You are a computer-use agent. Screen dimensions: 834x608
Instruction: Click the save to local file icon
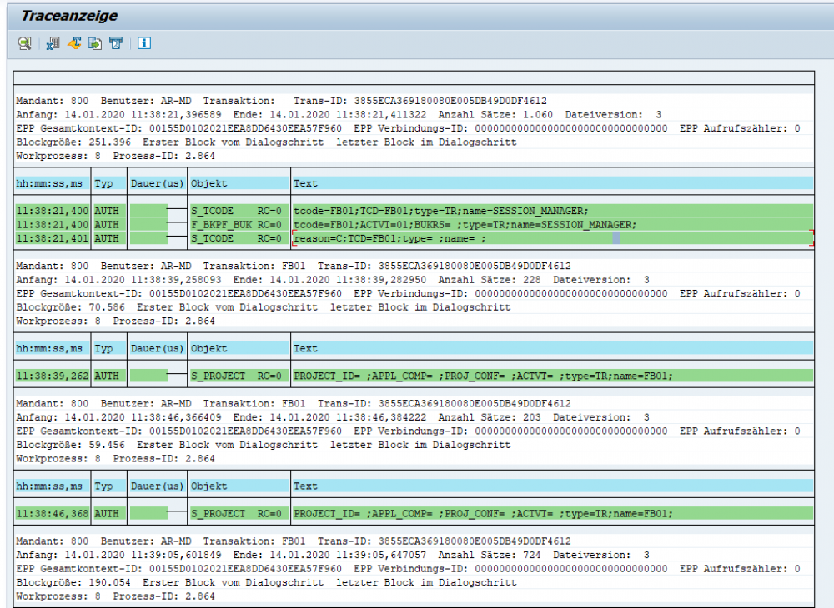(95, 43)
